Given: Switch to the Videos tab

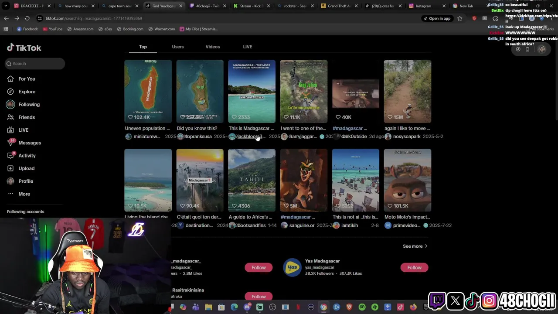Looking at the screenshot, I should point(213,47).
